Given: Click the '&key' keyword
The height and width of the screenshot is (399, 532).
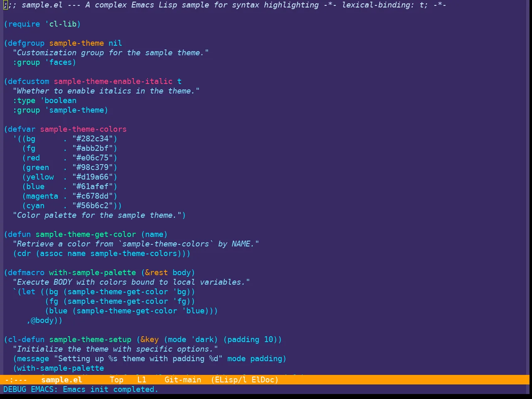Looking at the screenshot, I should [x=150, y=340].
